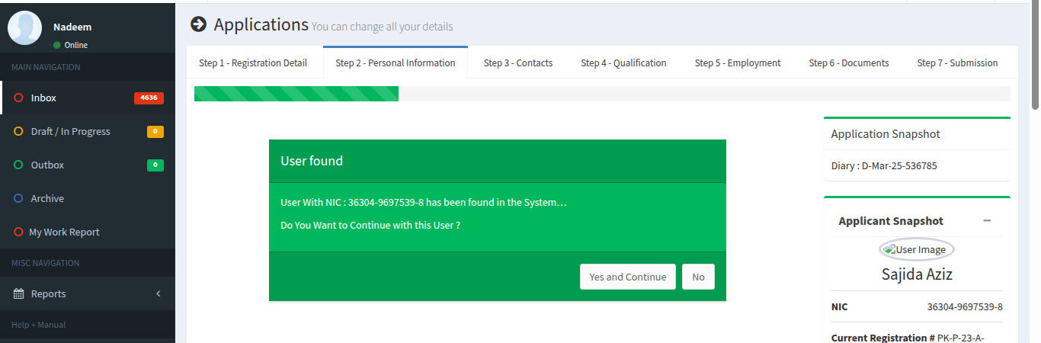Viewport: 1041px width, 343px height.
Task: Click the Nadeem profile avatar
Action: coord(24,28)
